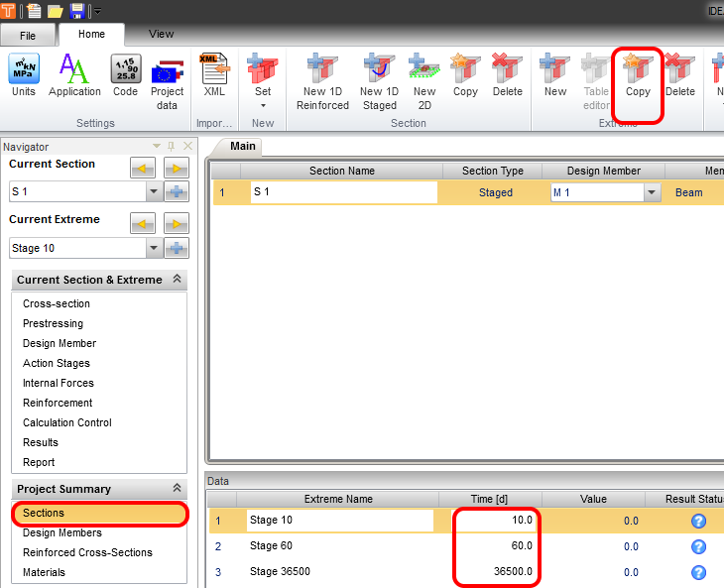
Task: Open the Set new dropdown
Action: tap(263, 81)
